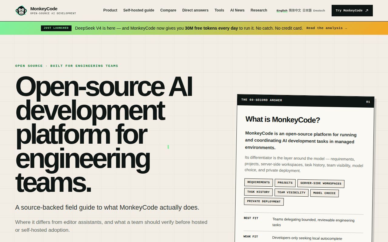Screen dimensions: 388x242
Task: Select the TEAM VISIBILITY tag
Action: pyautogui.click(x=291, y=192)
